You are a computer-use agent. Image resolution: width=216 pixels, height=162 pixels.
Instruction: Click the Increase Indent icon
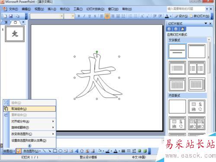(x=160, y=16)
